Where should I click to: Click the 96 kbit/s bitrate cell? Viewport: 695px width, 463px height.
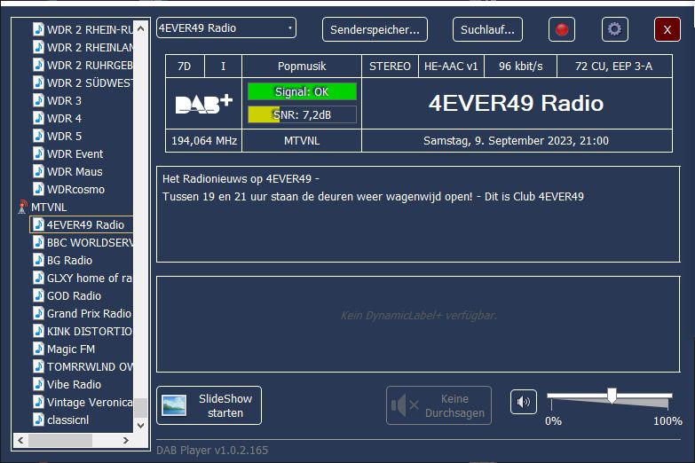520,66
